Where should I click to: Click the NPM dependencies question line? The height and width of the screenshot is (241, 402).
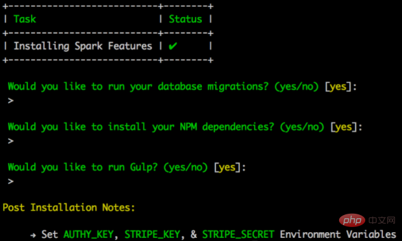tap(185, 127)
